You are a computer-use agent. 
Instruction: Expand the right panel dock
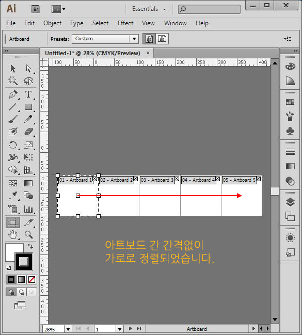(x=296, y=51)
